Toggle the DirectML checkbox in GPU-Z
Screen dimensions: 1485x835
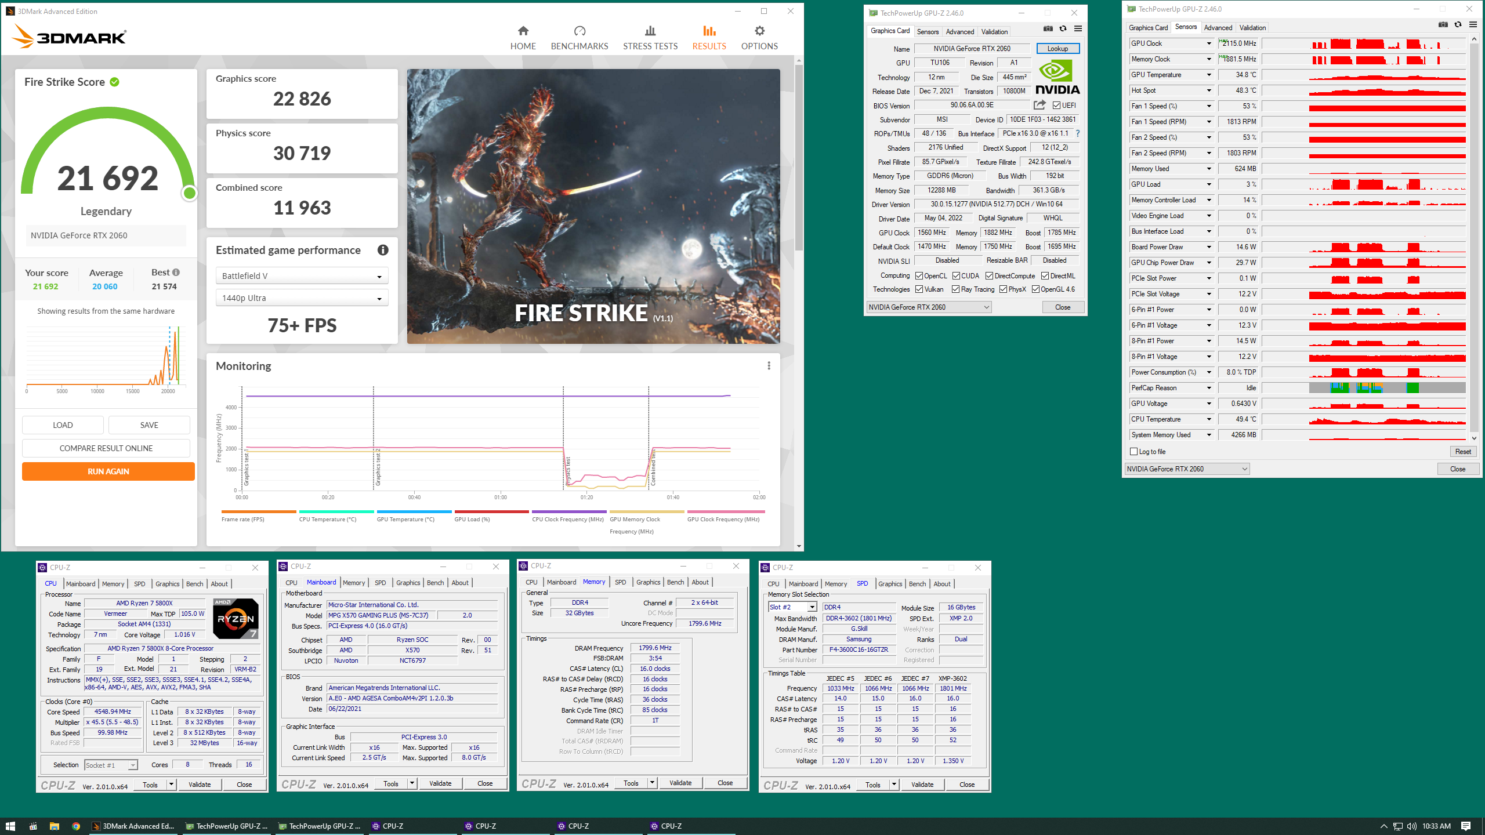point(1045,276)
